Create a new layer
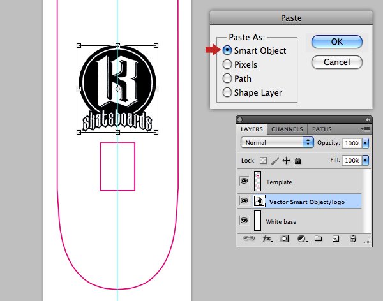This screenshot has width=383, height=301. click(336, 239)
